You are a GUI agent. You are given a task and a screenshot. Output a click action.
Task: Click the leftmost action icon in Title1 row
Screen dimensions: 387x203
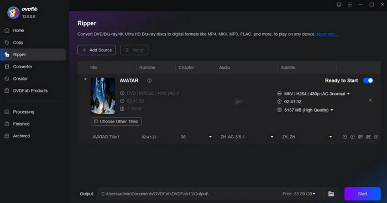point(344,137)
